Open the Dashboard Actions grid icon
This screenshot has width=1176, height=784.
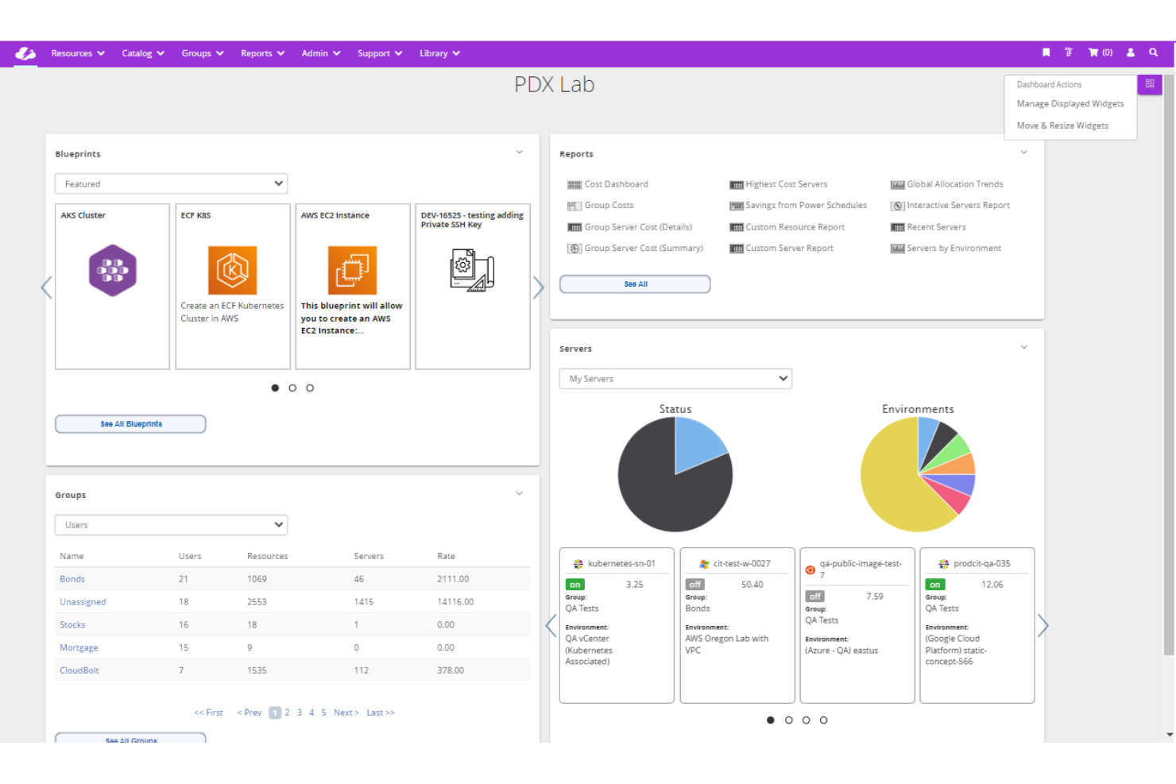click(1150, 83)
